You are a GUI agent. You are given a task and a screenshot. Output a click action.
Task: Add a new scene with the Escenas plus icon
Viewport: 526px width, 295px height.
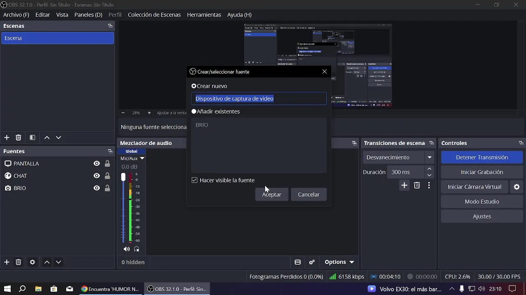tap(7, 138)
